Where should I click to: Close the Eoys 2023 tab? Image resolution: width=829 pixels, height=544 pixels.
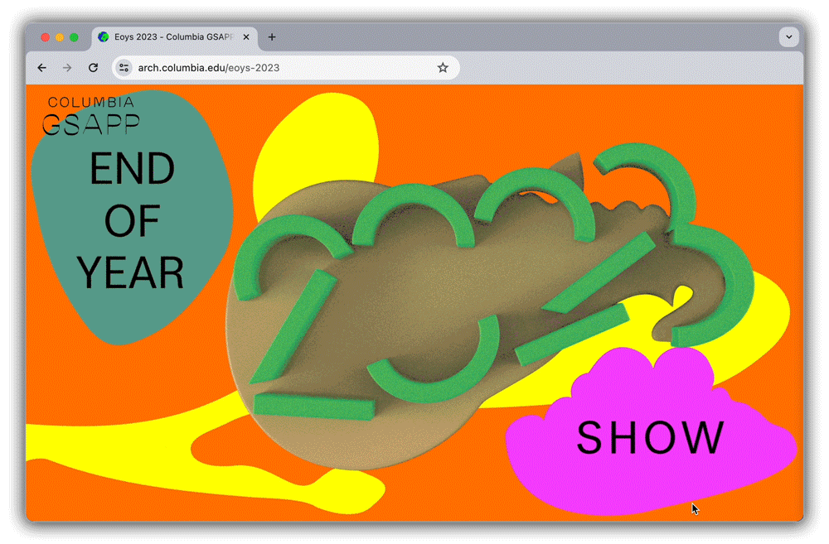pos(246,36)
